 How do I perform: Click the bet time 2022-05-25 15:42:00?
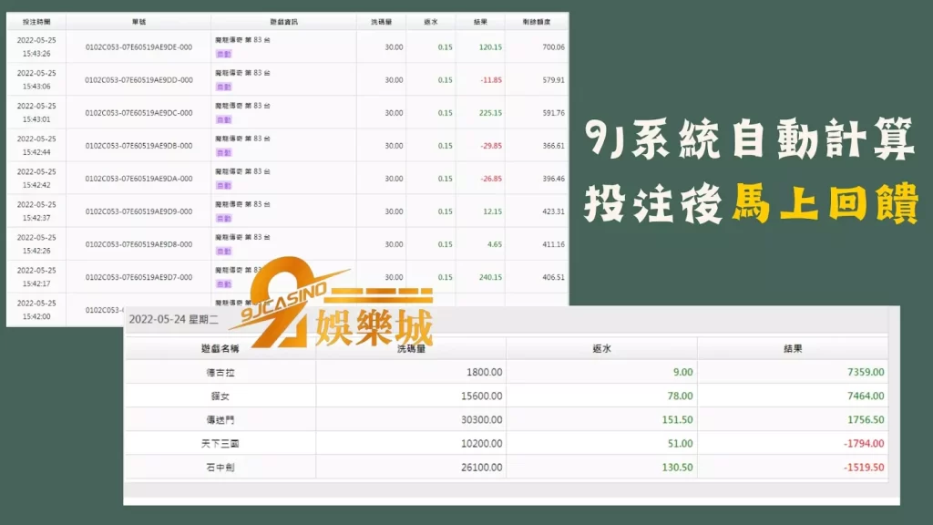pyautogui.click(x=36, y=310)
